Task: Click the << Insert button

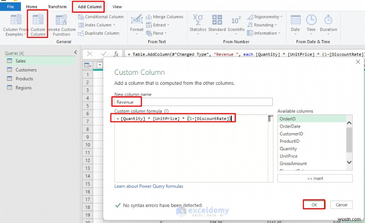Action: [315, 179]
